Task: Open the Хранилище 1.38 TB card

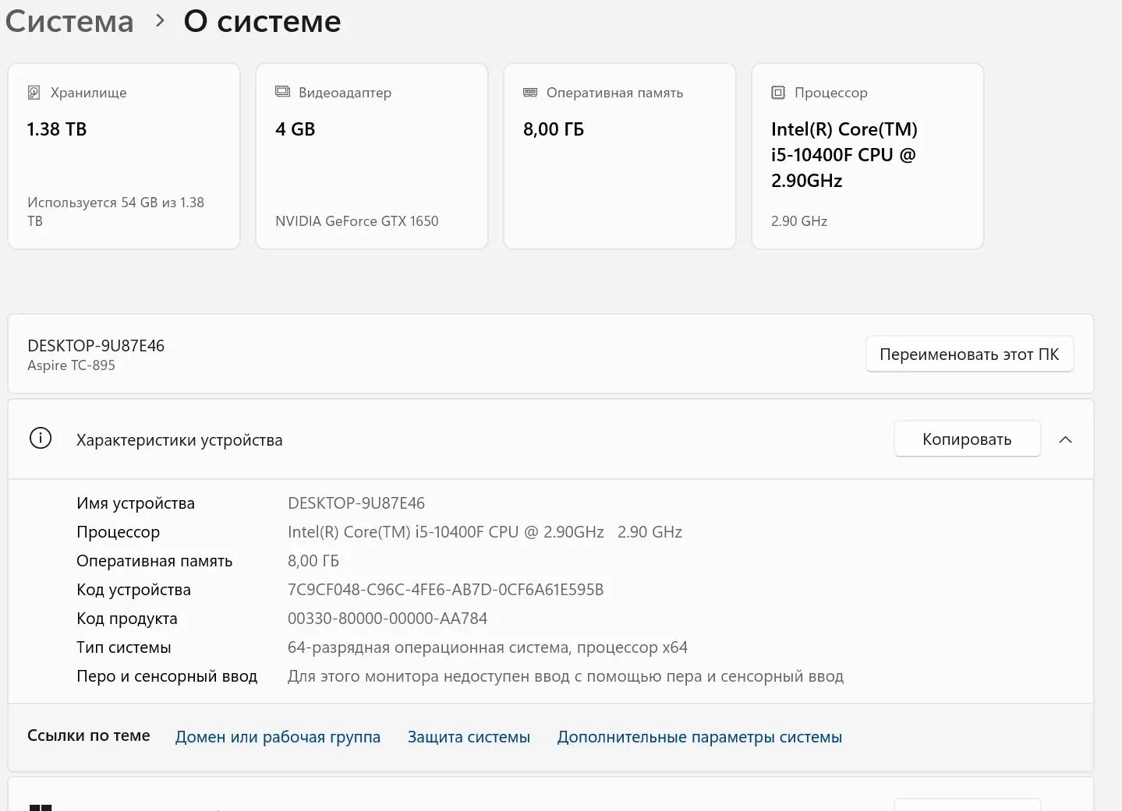Action: click(x=124, y=156)
